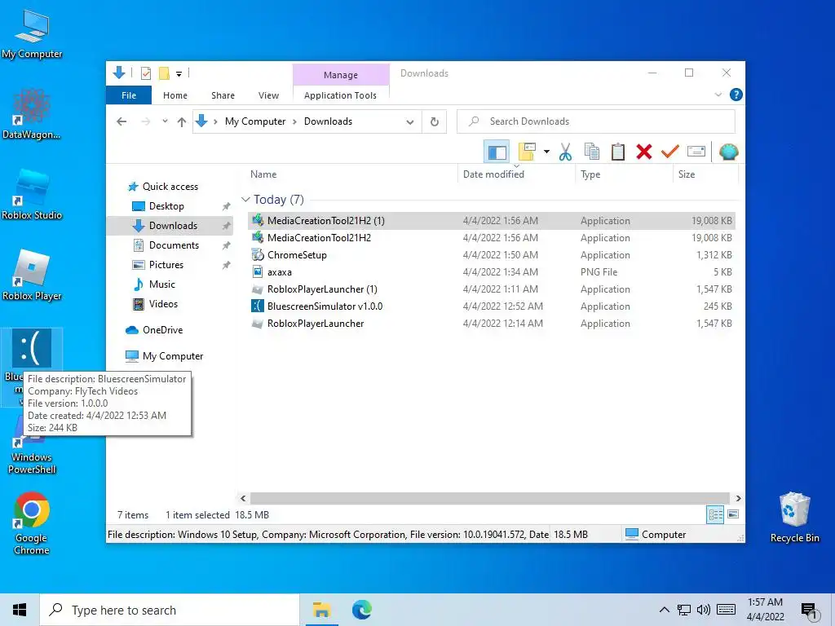Screen dimensions: 835x626
Task: Click the Up one level arrow
Action: (182, 122)
